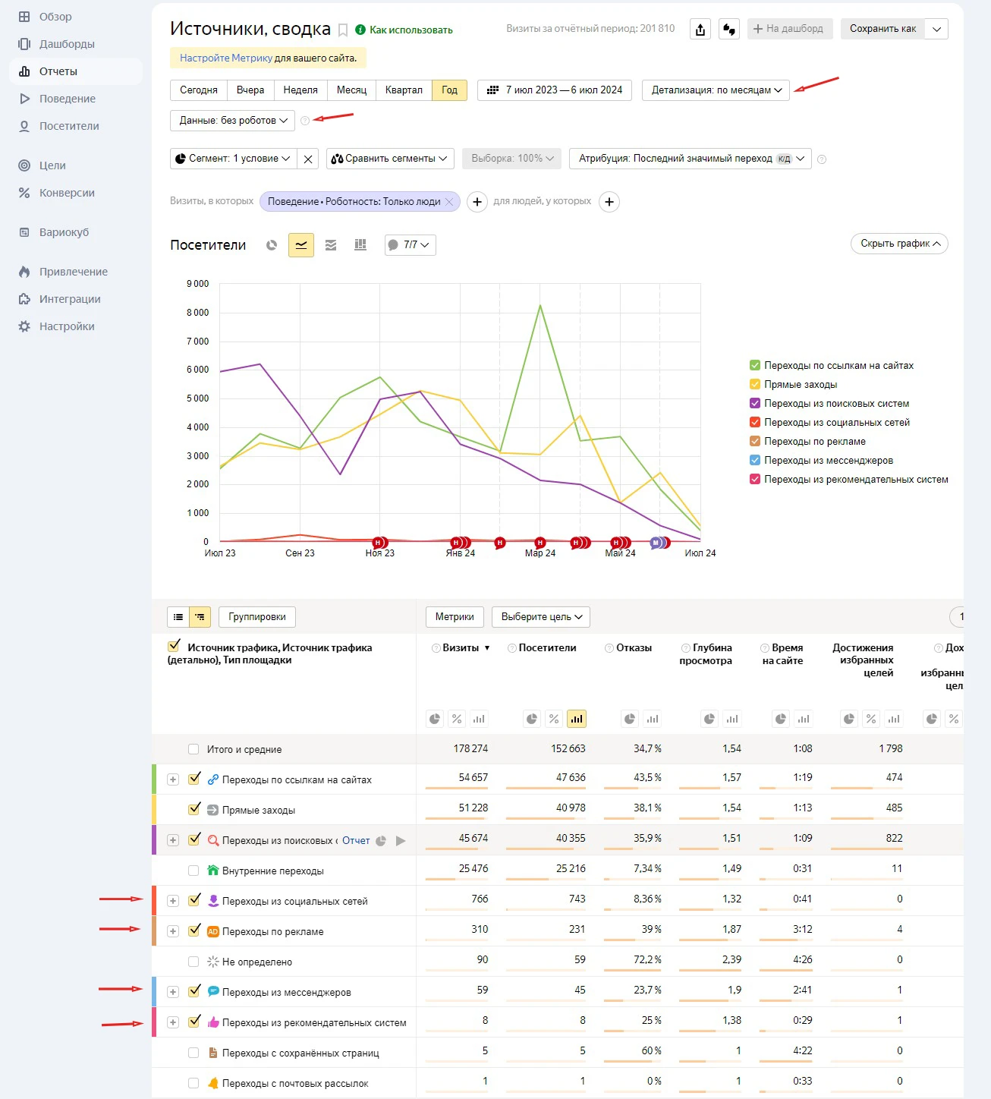This screenshot has width=991, height=1099.
Task: Open the Как использовать help link
Action: (411, 30)
